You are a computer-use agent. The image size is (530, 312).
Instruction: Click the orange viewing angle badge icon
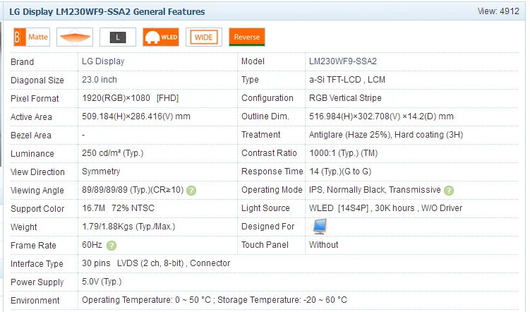click(x=75, y=37)
